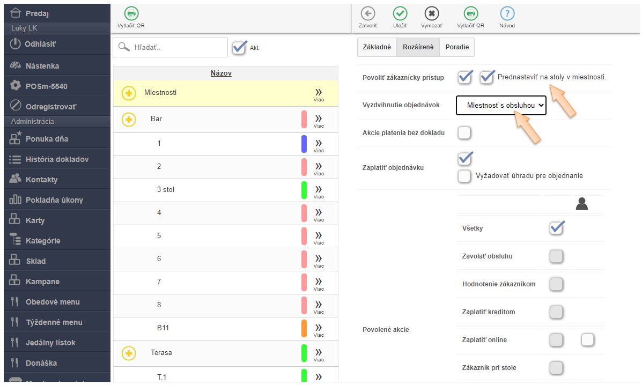Check the Zavolať obsluhu checkbox
The image size is (642, 385).
[556, 256]
